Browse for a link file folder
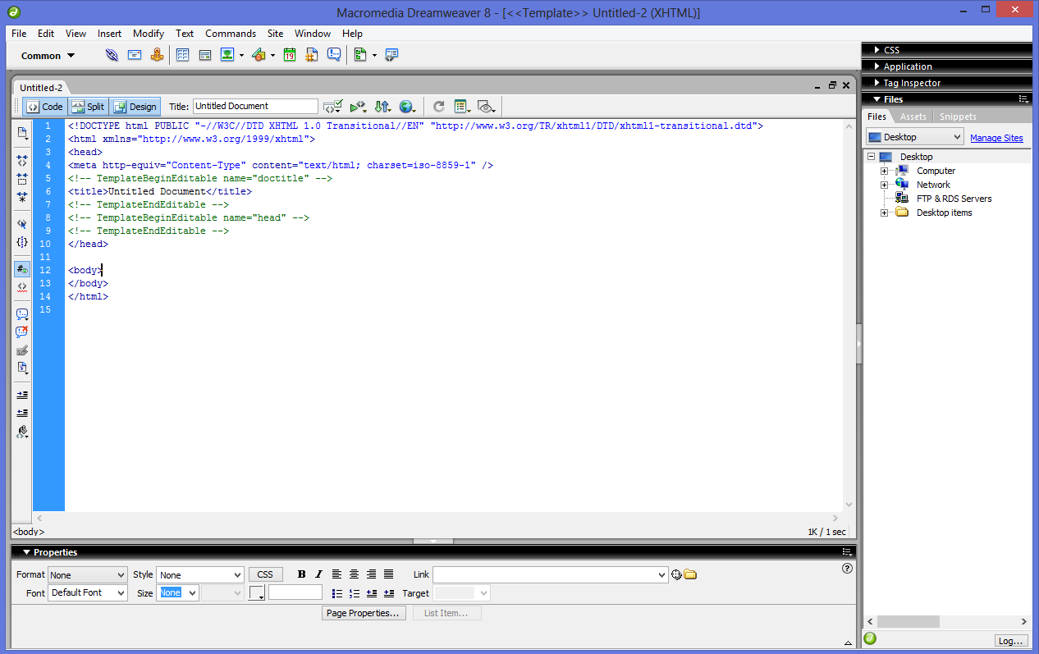The height and width of the screenshot is (654, 1039). pos(690,574)
